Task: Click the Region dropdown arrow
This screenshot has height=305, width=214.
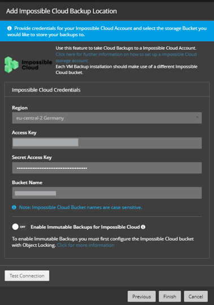Action: [197, 117]
